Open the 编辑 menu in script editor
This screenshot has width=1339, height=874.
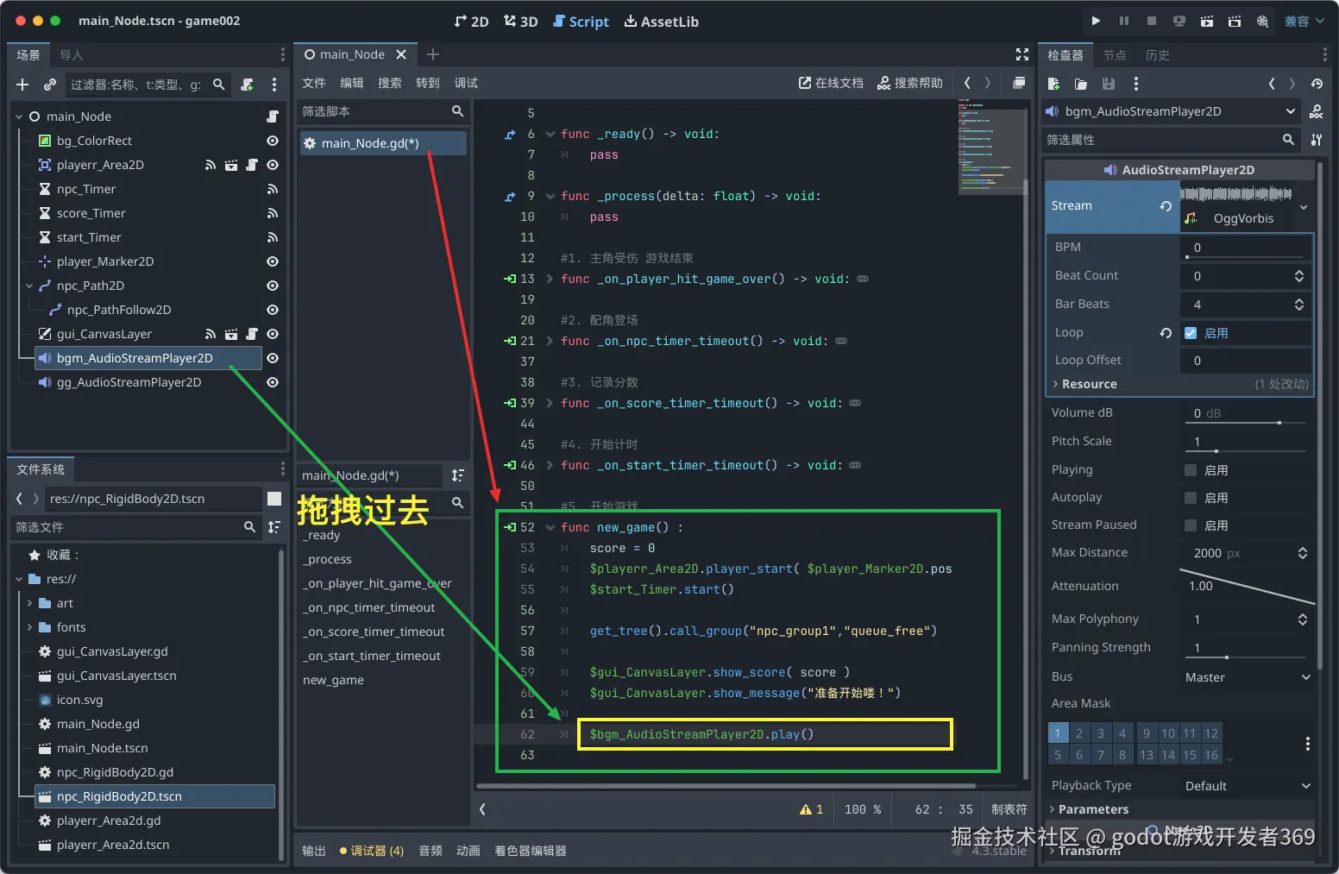[x=352, y=83]
